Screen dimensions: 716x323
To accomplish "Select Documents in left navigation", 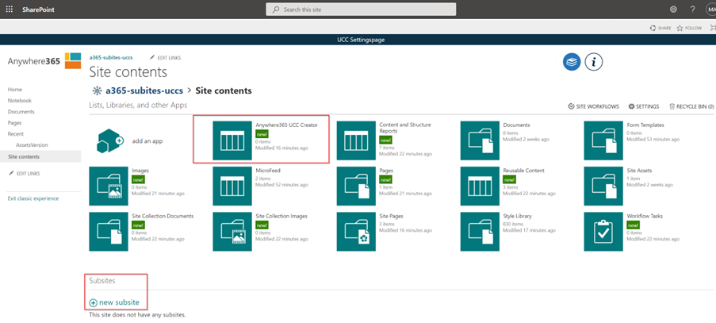I will point(21,112).
